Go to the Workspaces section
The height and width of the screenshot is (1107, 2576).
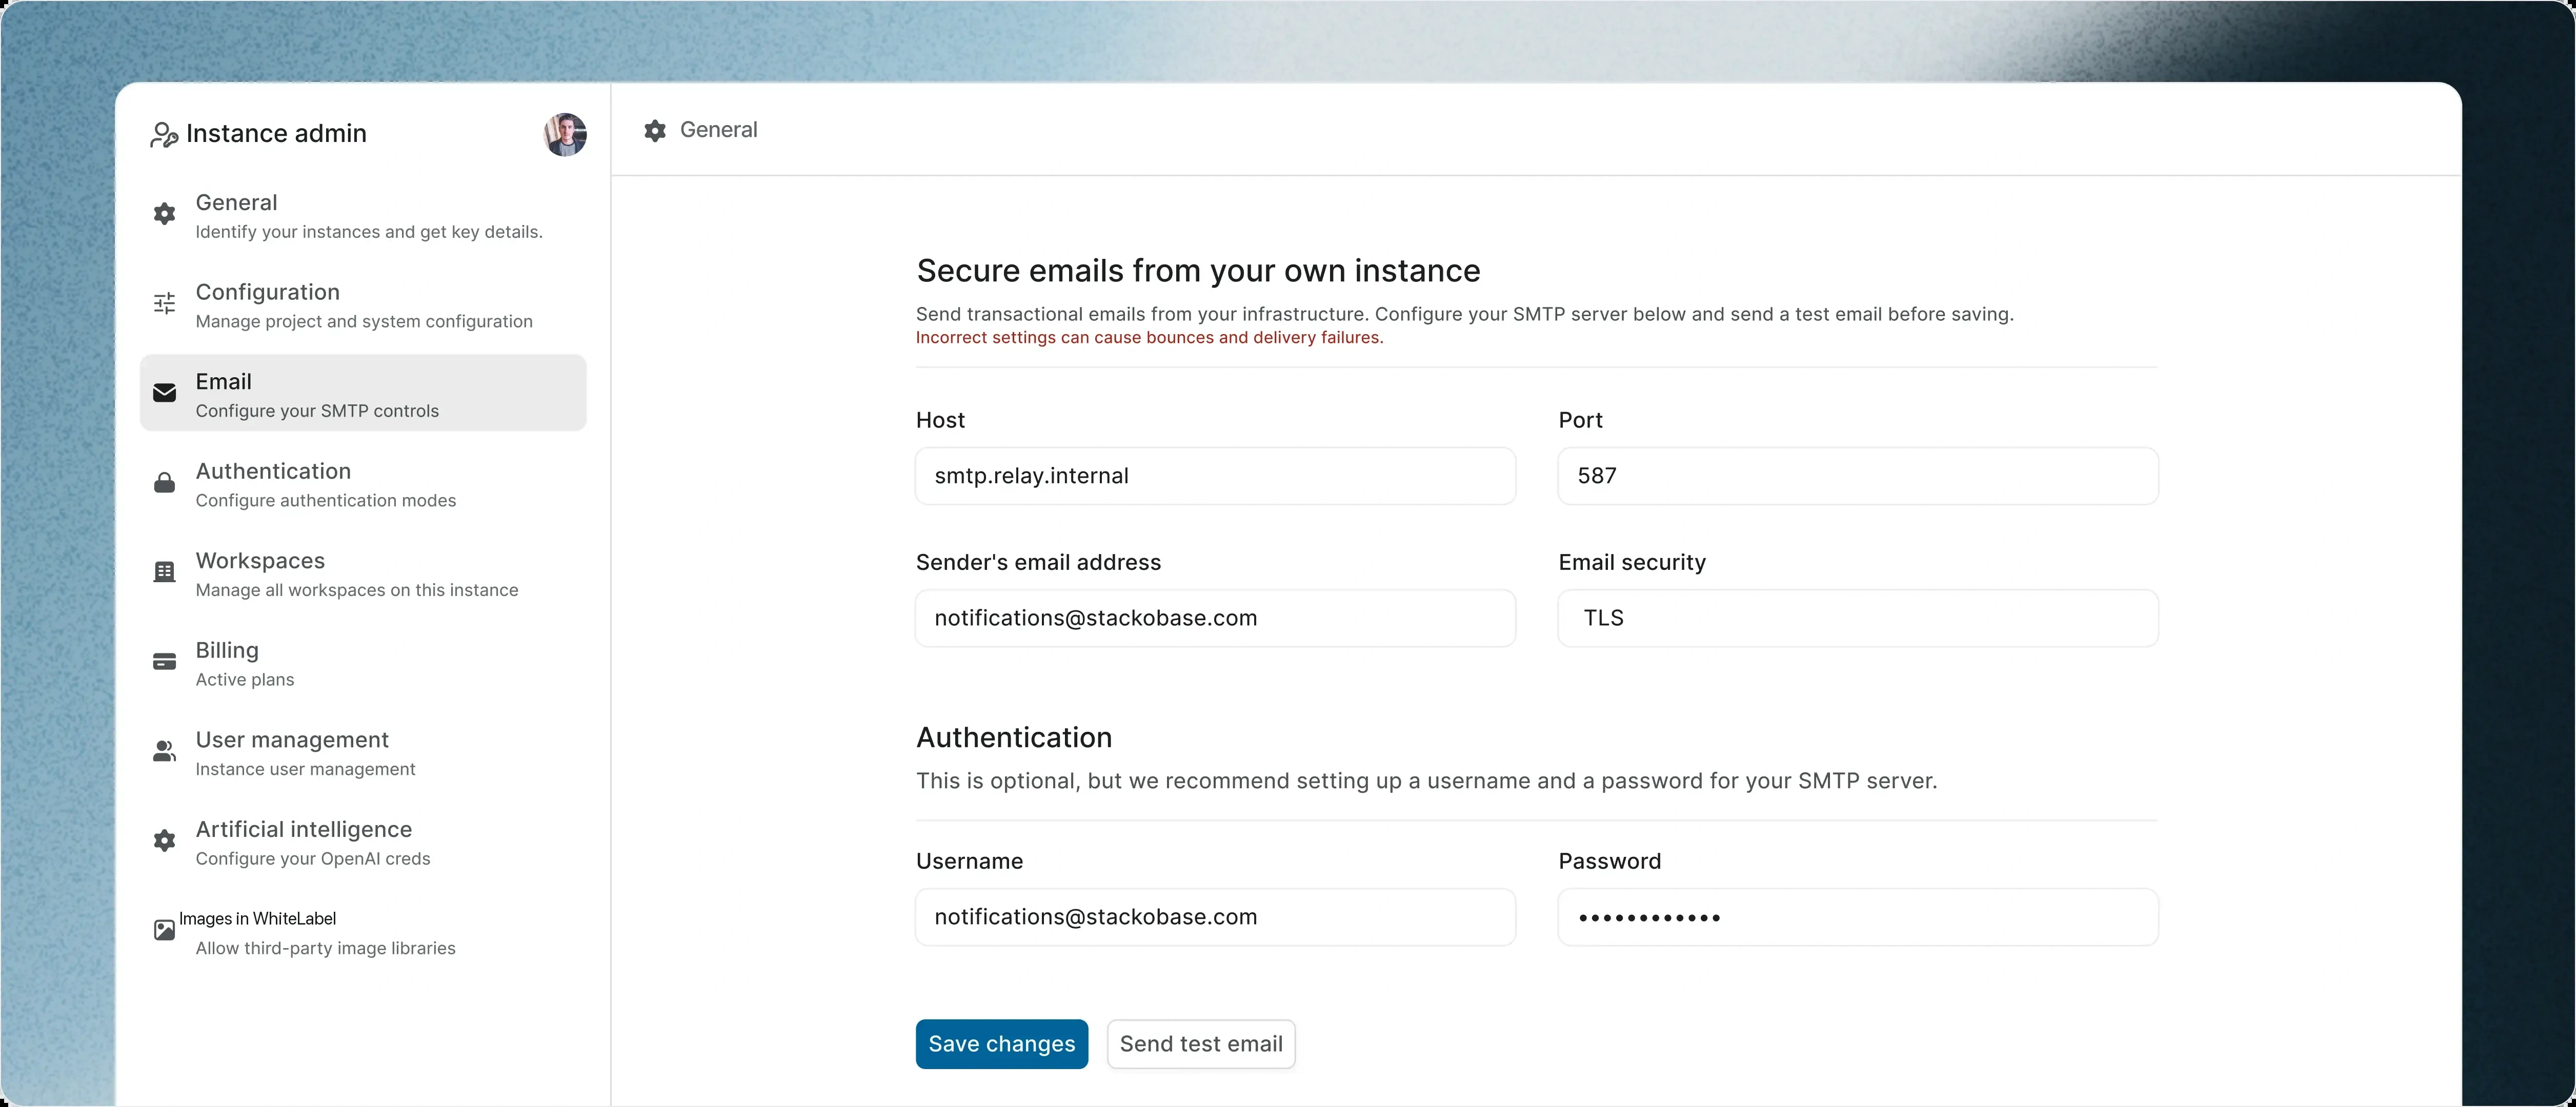pyautogui.click(x=363, y=572)
